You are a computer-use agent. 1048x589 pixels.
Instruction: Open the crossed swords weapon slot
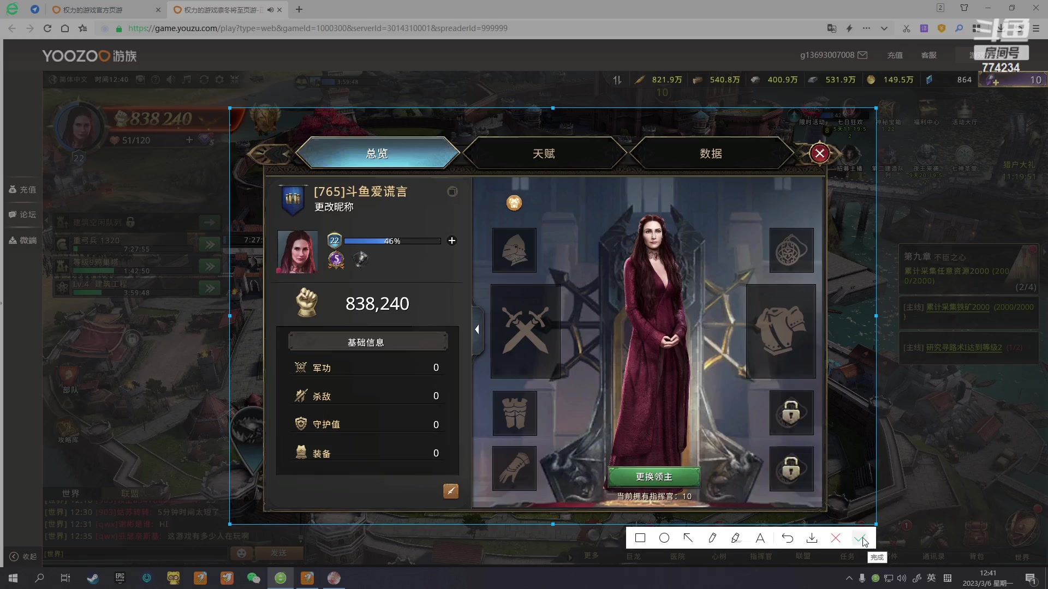pyautogui.click(x=525, y=331)
